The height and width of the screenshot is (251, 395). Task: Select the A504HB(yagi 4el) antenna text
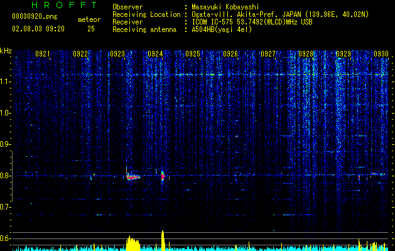[x=222, y=29]
